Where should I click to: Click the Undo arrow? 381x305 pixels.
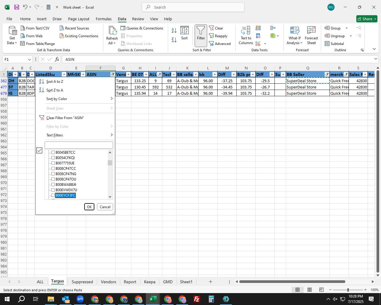25,7
